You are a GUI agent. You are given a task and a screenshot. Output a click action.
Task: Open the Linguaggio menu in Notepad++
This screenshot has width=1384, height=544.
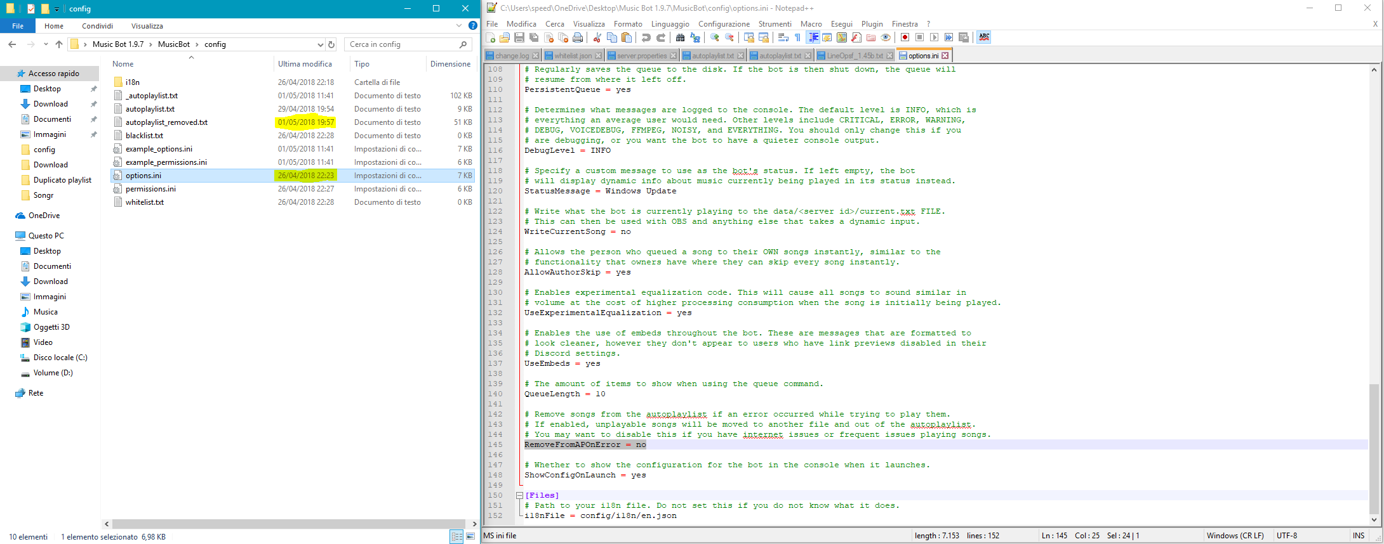pos(670,24)
